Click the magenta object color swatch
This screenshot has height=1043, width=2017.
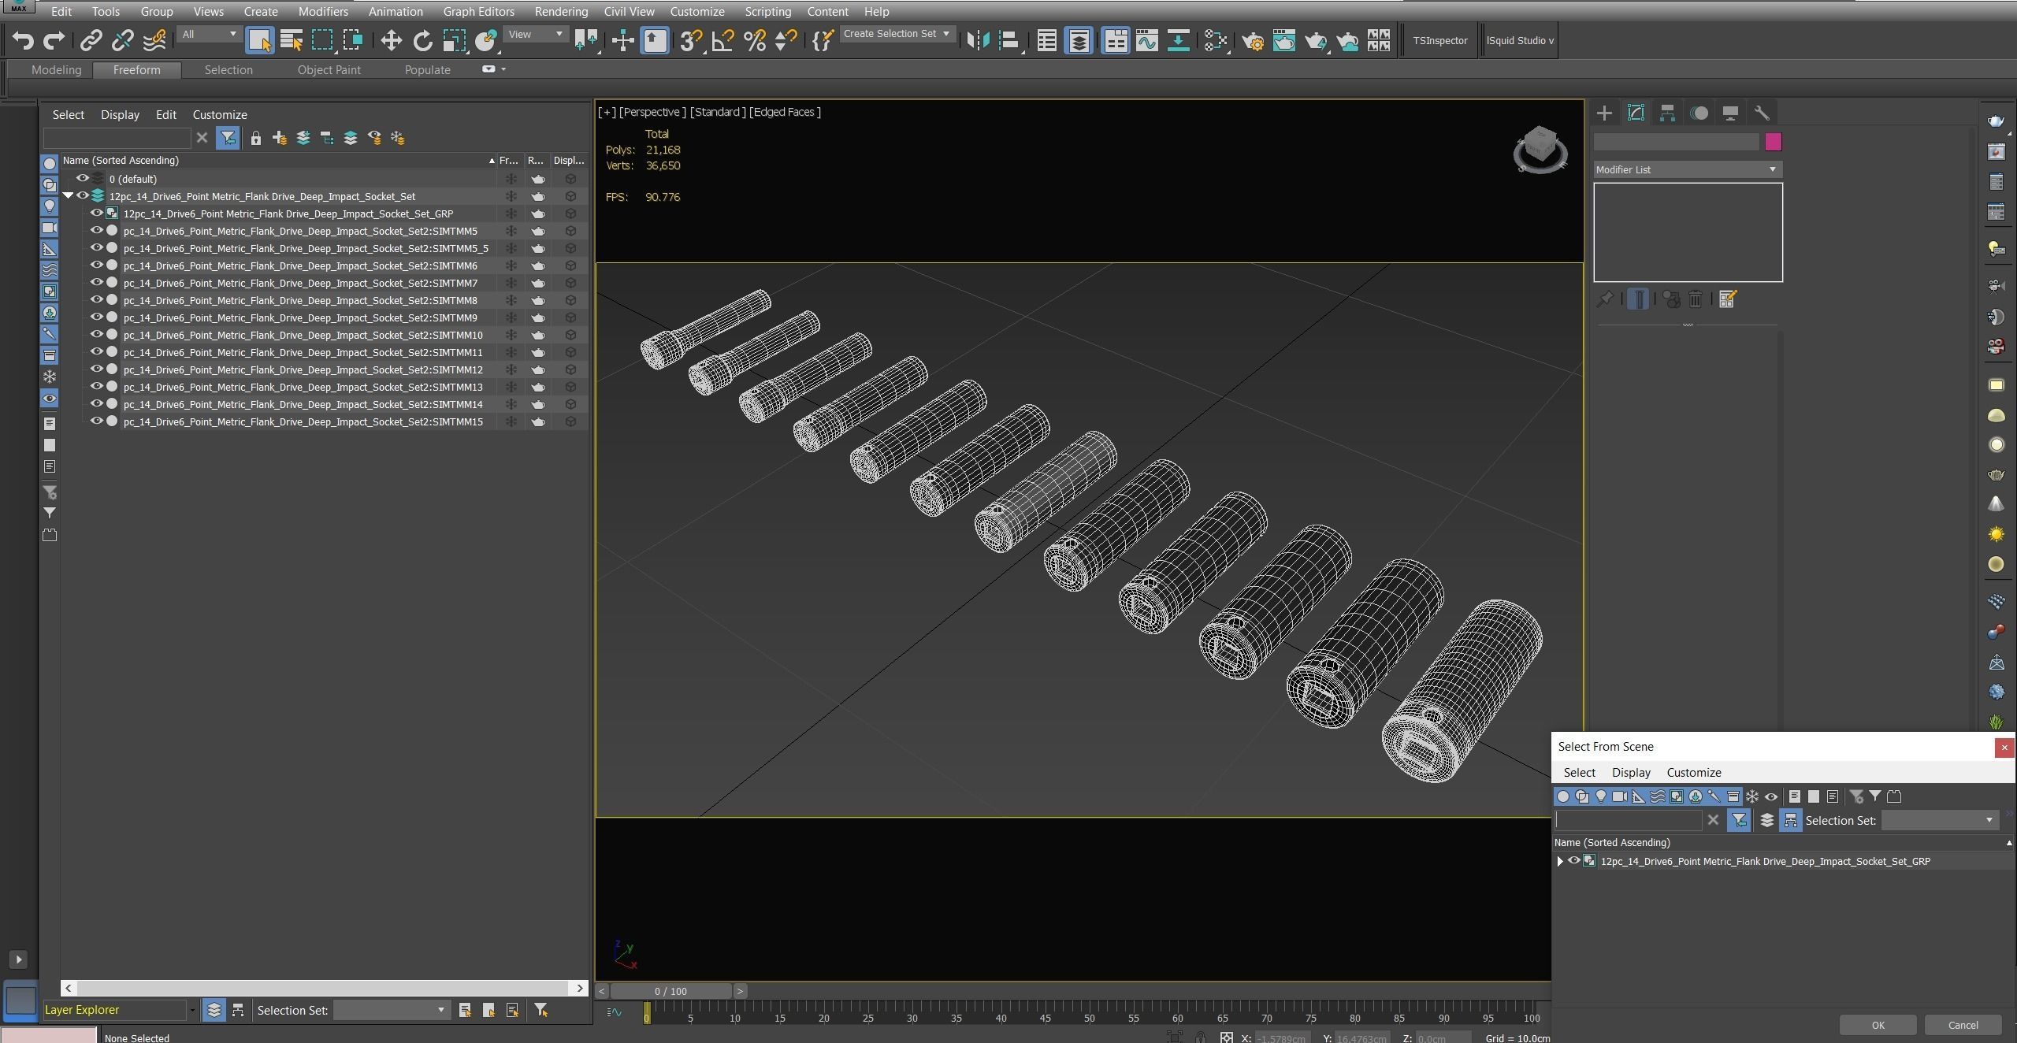pyautogui.click(x=1773, y=142)
